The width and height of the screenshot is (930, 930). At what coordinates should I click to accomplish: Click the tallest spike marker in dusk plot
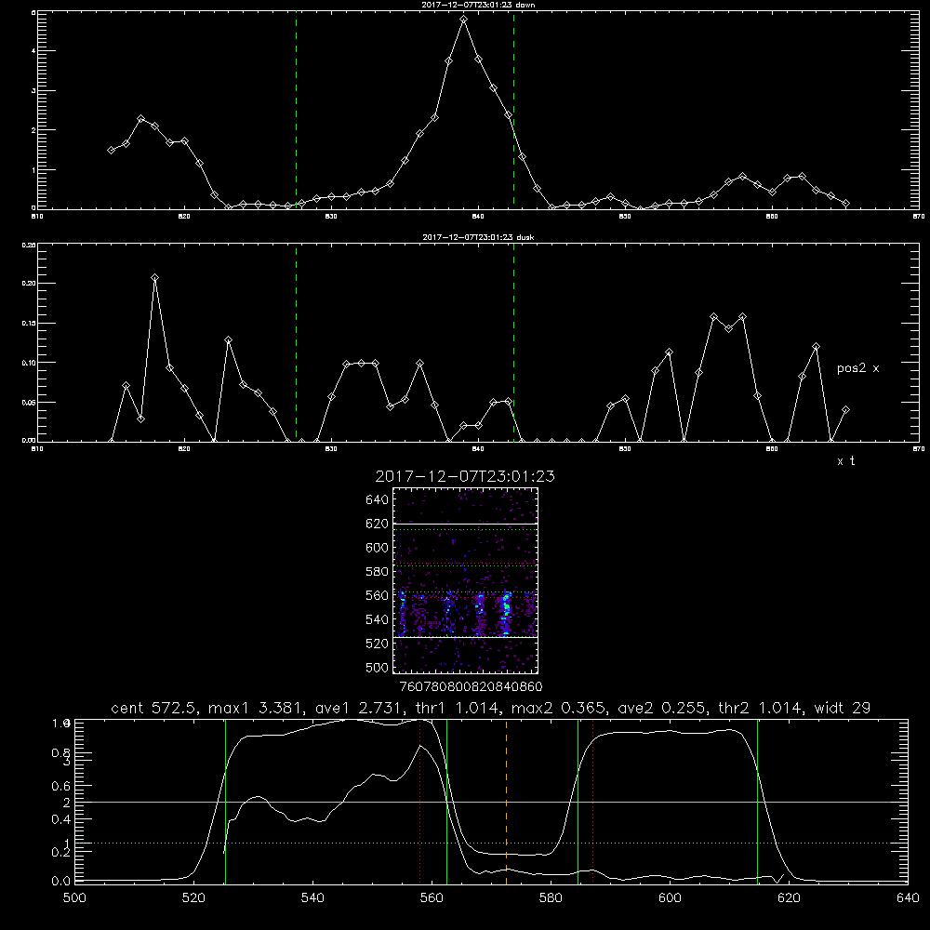pos(154,277)
